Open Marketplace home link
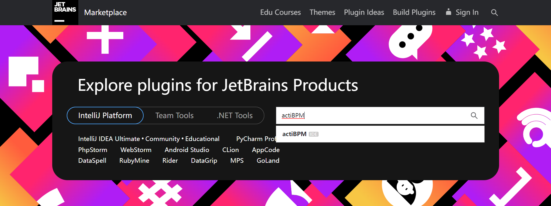551x206 pixels. pos(105,12)
